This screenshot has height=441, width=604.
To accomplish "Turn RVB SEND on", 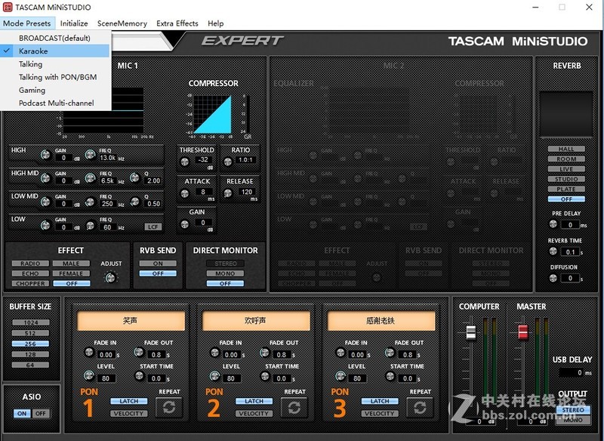I will [x=158, y=264].
